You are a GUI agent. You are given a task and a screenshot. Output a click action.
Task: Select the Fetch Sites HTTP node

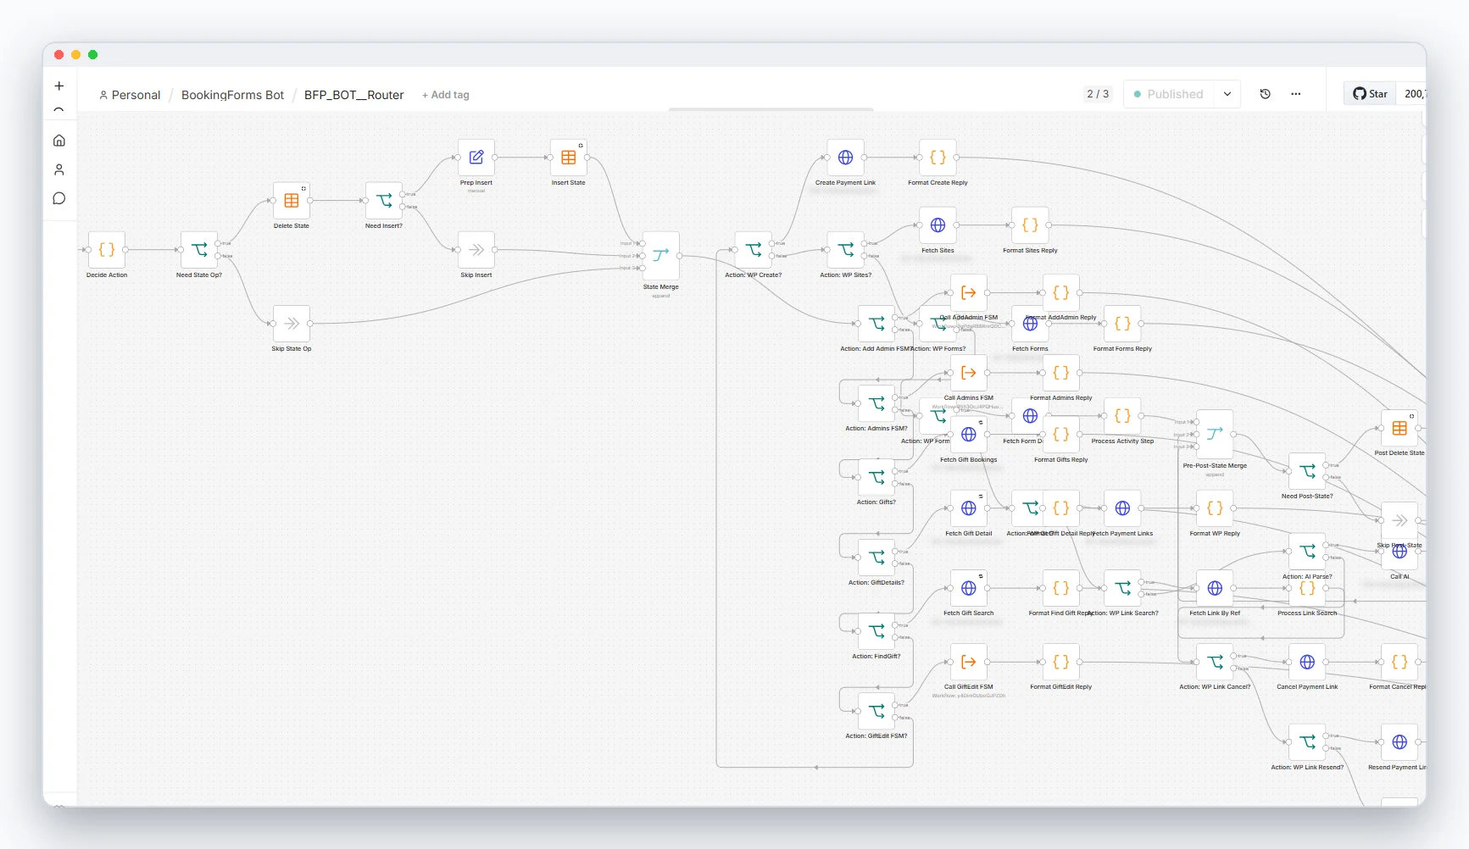(938, 225)
